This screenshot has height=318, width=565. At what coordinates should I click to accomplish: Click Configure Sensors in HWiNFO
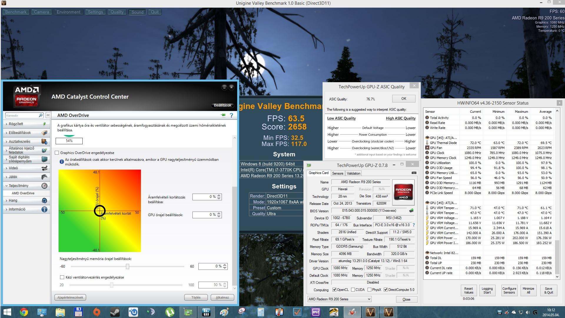(509, 290)
